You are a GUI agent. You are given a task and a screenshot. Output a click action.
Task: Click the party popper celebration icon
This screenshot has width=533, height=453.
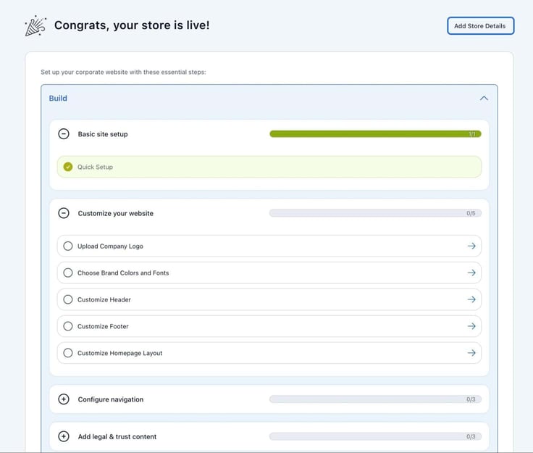coord(35,25)
